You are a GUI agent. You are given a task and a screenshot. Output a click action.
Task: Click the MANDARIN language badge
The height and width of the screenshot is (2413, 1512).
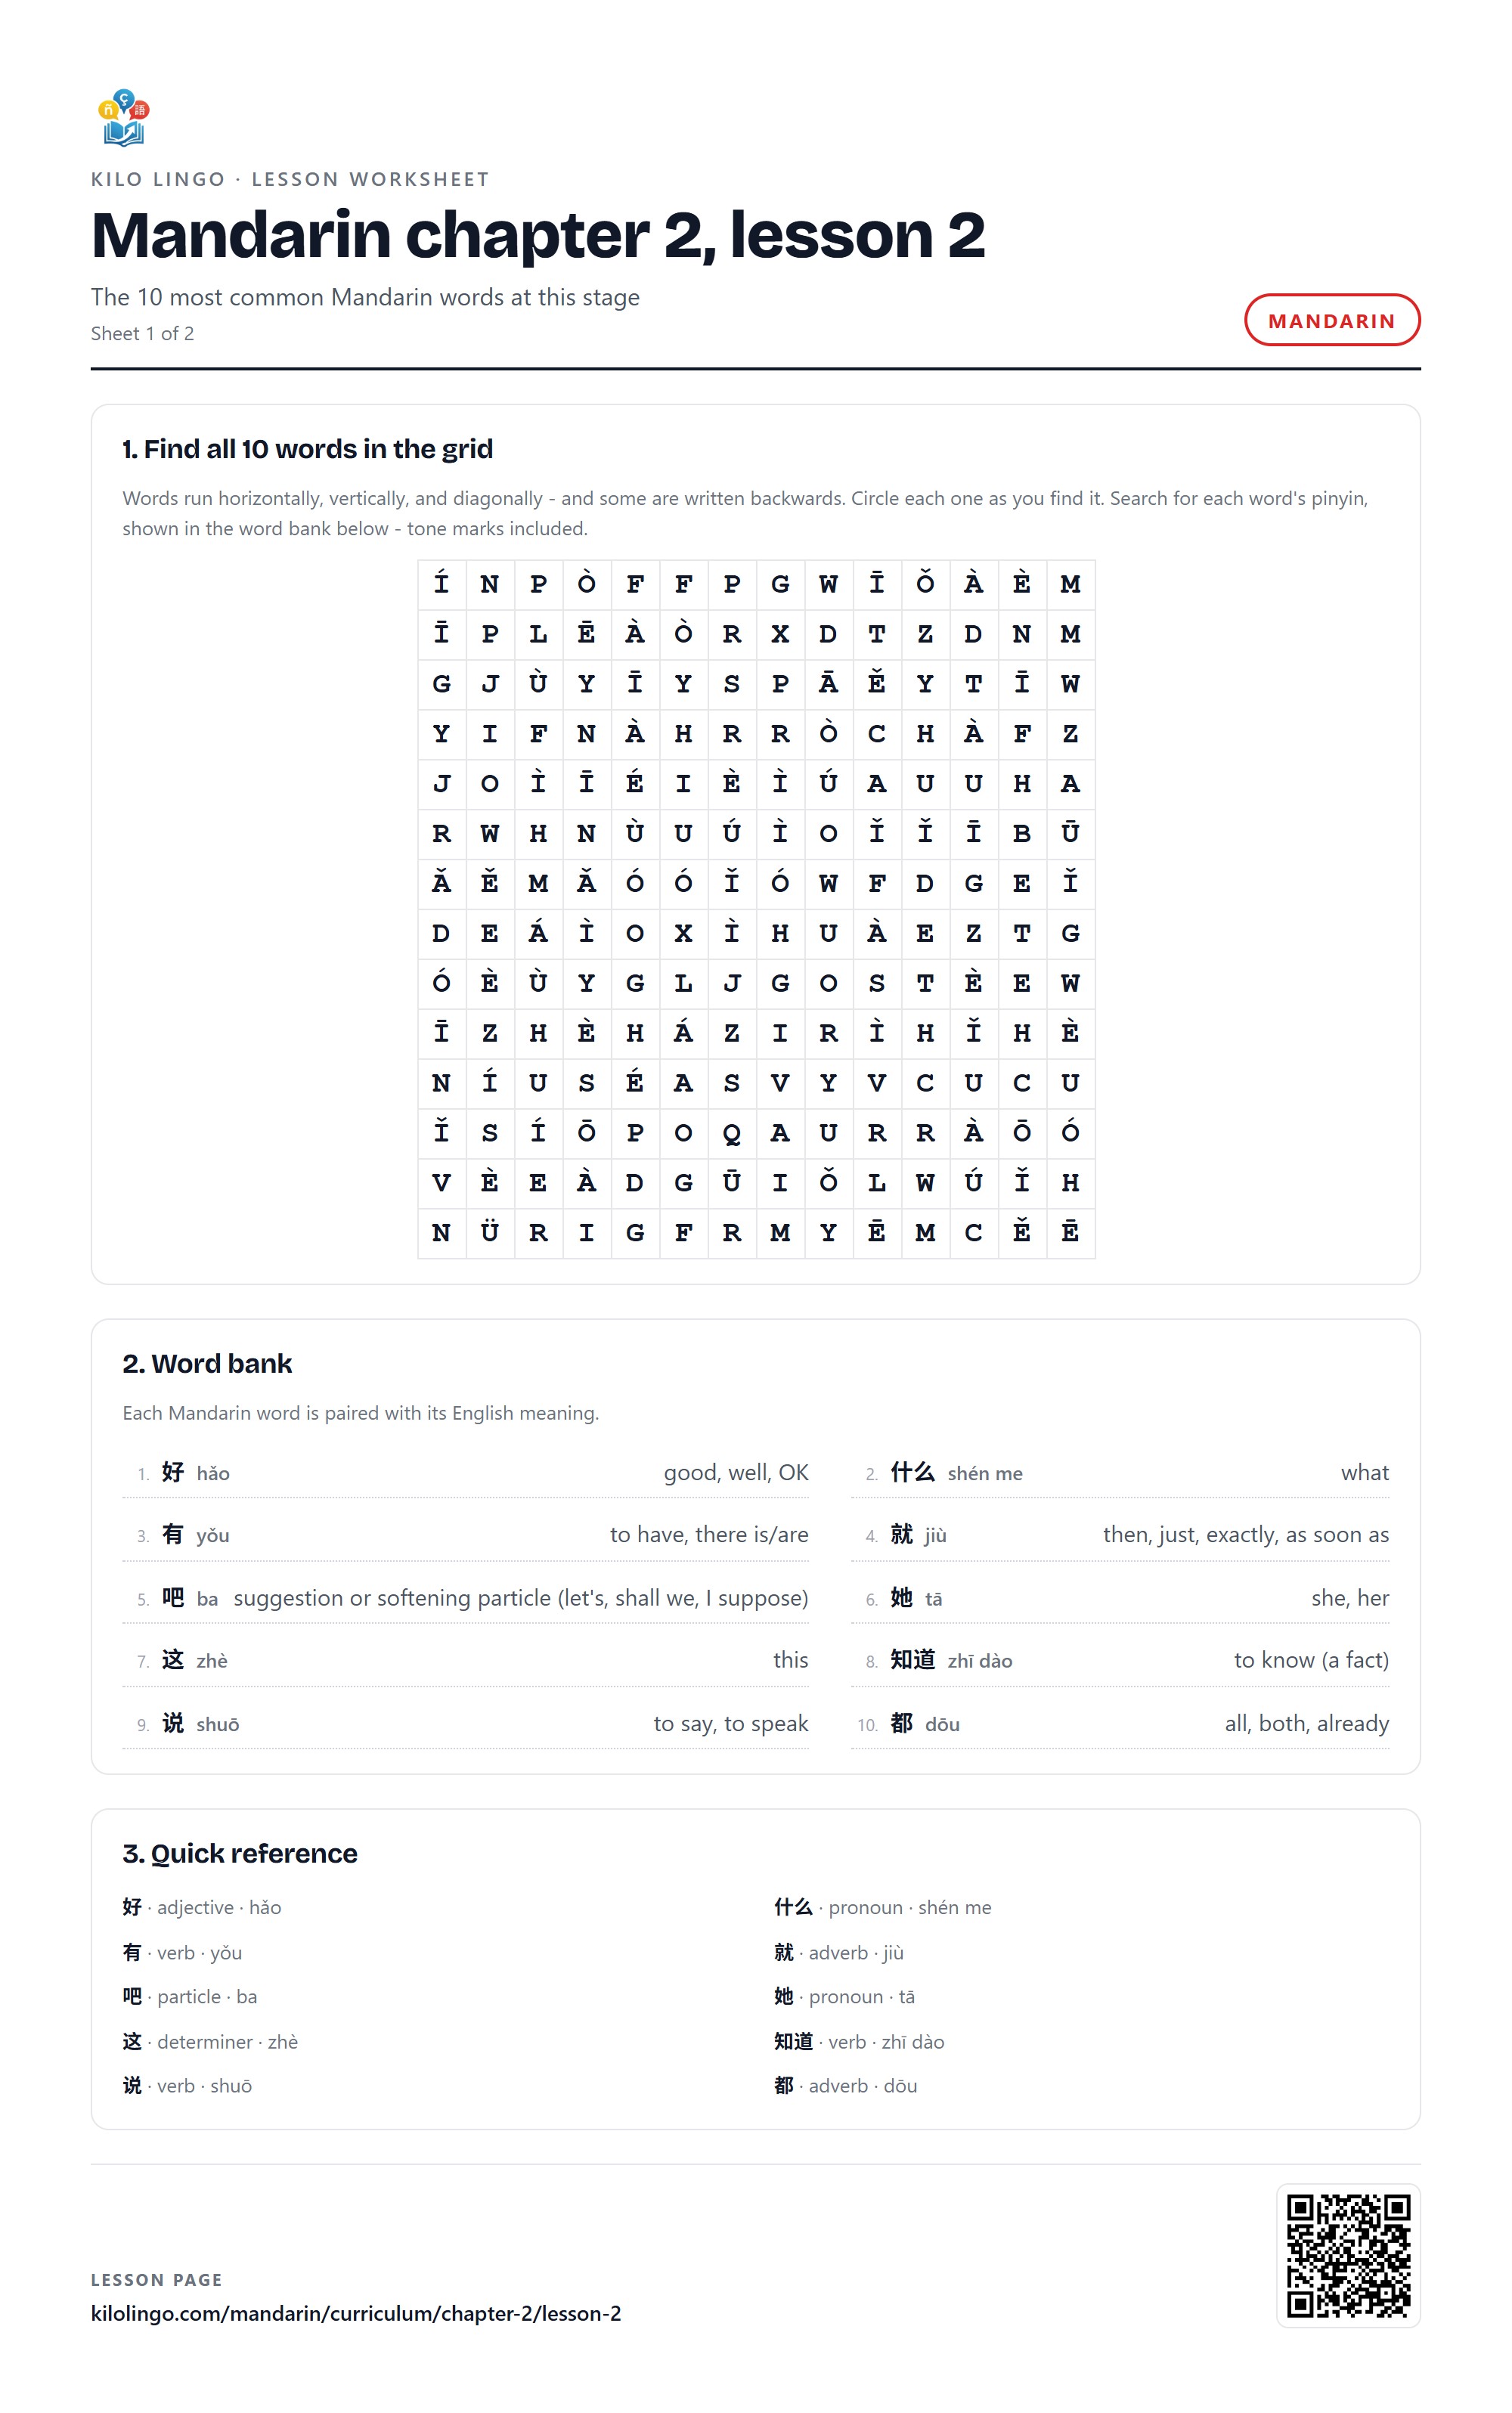coord(1331,320)
